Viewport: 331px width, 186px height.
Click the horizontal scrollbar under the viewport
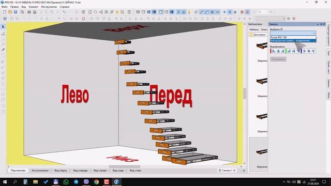point(125,166)
